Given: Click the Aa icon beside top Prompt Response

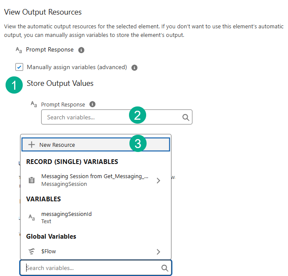Looking at the screenshot, I should click(18, 50).
